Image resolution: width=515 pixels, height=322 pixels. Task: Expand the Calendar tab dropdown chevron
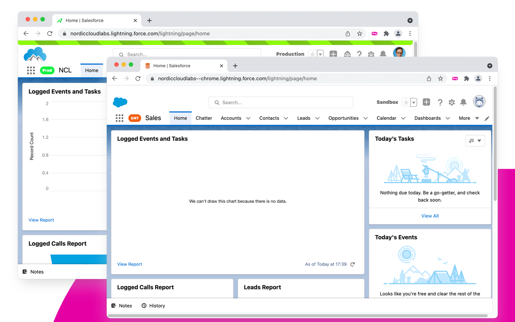coord(404,118)
